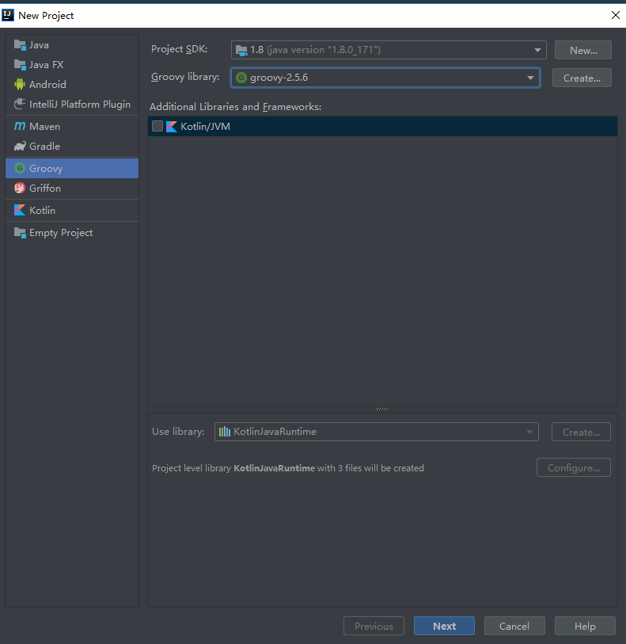Viewport: 626px width, 644px height.
Task: Click the red Griffon icon
Action: click(20, 188)
